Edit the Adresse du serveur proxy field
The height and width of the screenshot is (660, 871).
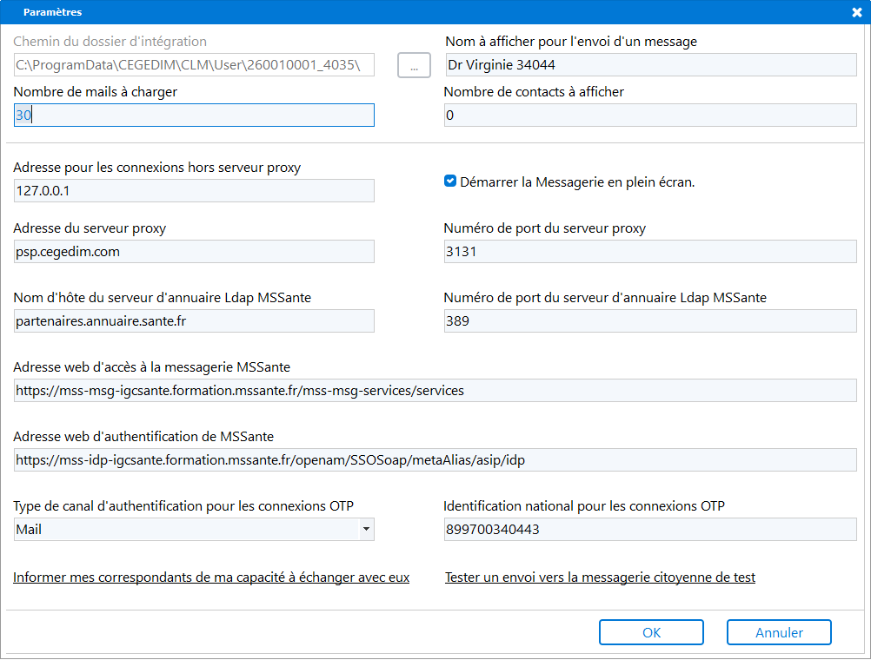(194, 251)
